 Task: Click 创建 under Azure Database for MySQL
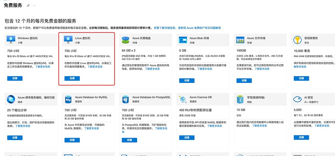72,140
